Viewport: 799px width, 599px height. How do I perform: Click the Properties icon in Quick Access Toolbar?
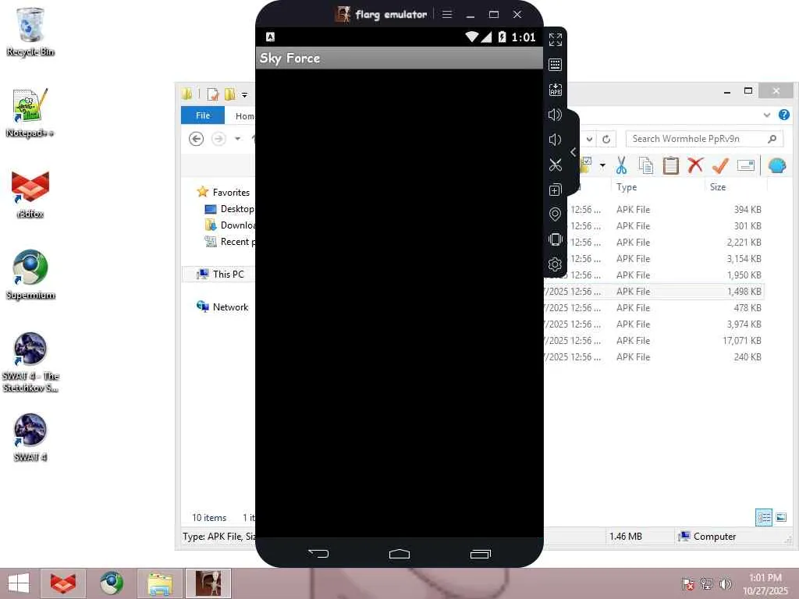point(212,94)
